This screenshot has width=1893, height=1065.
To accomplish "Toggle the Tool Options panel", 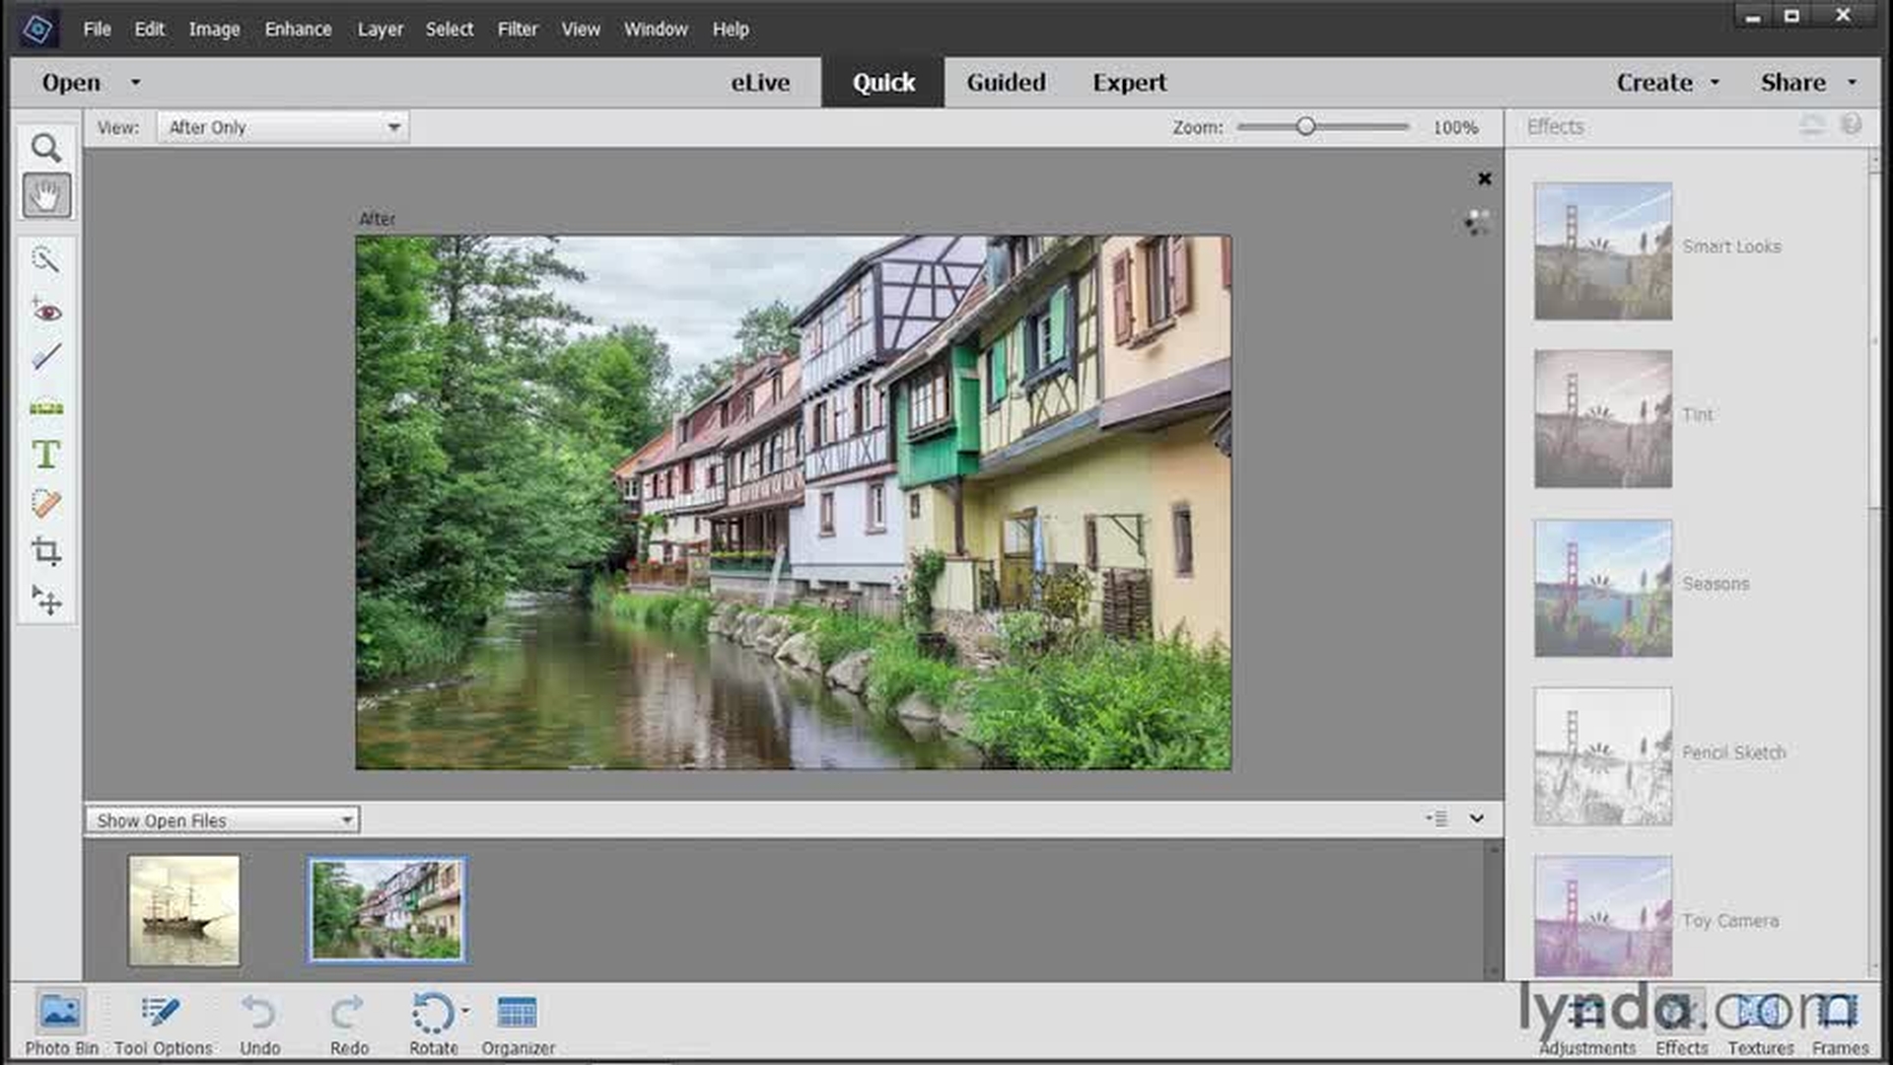I will 163,1024.
